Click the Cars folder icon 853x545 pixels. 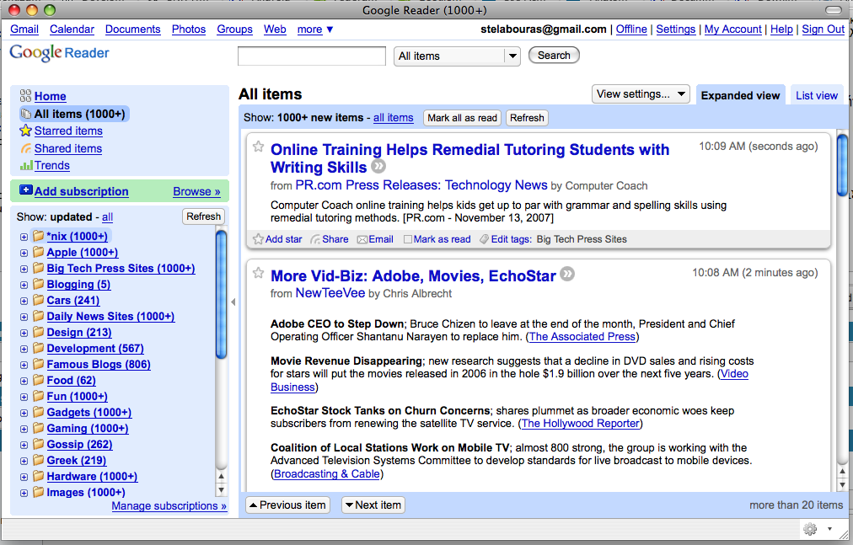click(x=38, y=300)
